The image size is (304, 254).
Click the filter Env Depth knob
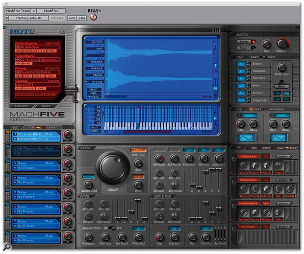point(159,158)
